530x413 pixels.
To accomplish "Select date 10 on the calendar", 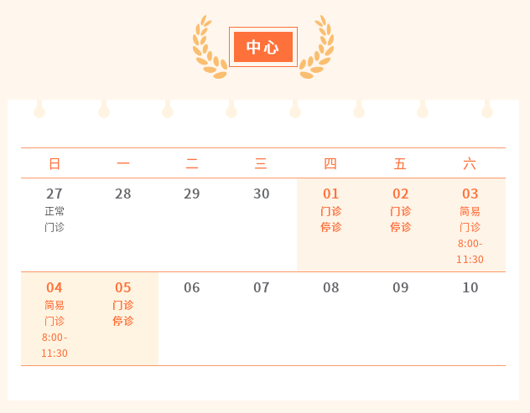I will pos(470,288).
